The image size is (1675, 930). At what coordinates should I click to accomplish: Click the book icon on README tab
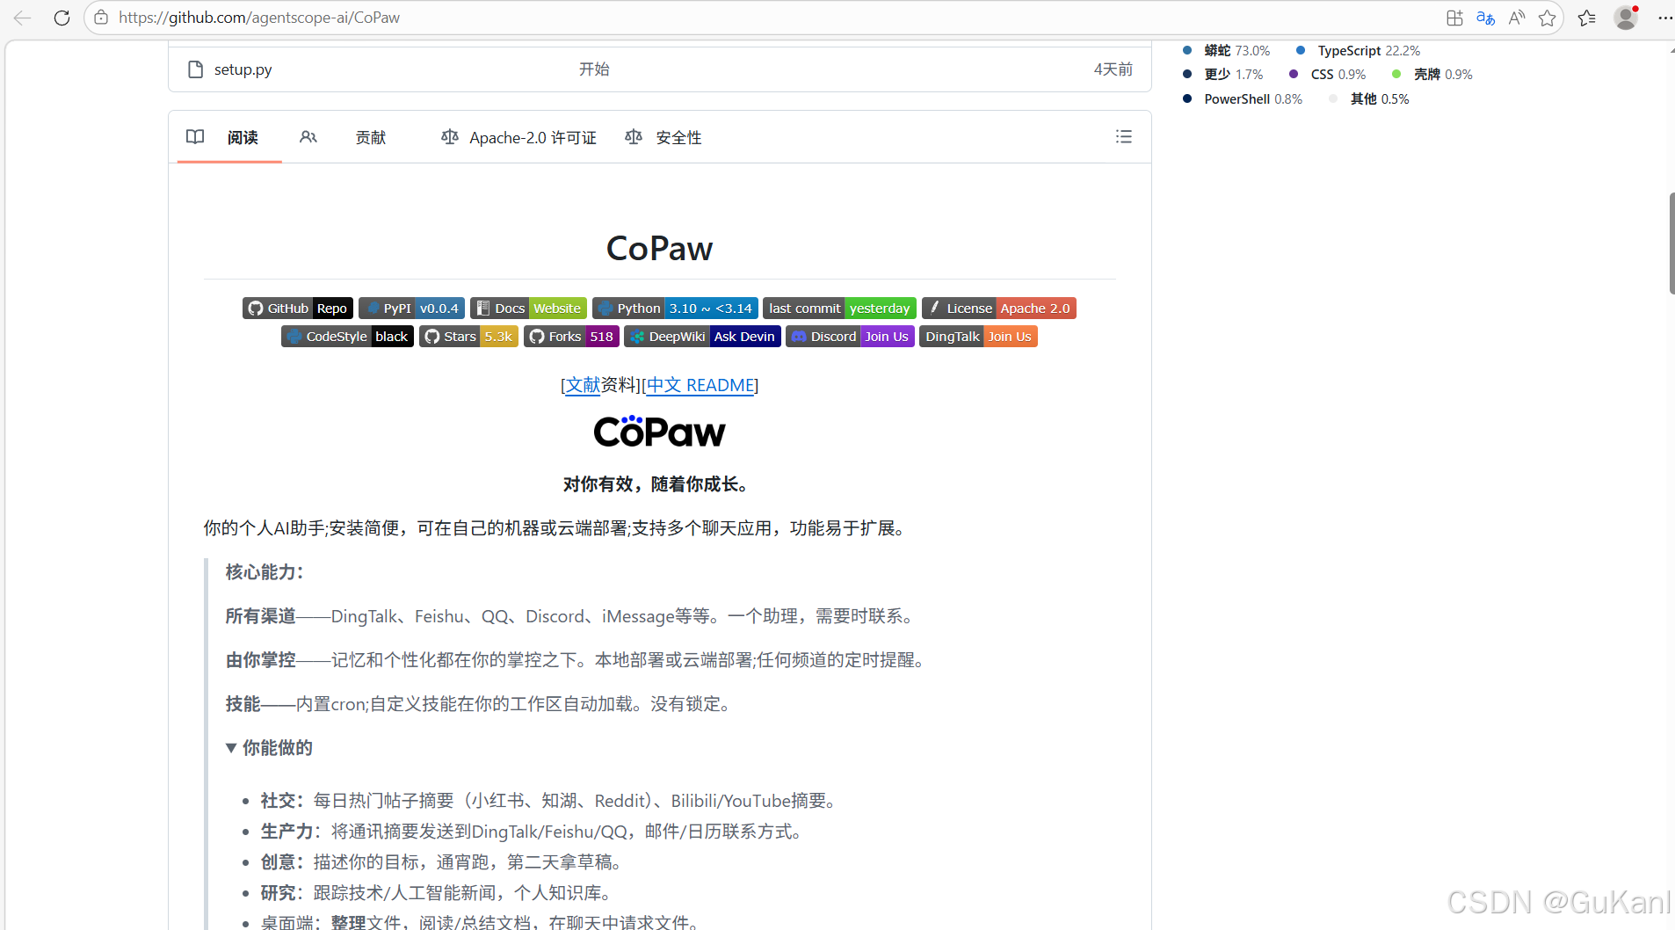click(195, 137)
